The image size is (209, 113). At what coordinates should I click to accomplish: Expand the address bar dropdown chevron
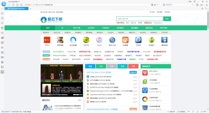click(x=160, y=5)
